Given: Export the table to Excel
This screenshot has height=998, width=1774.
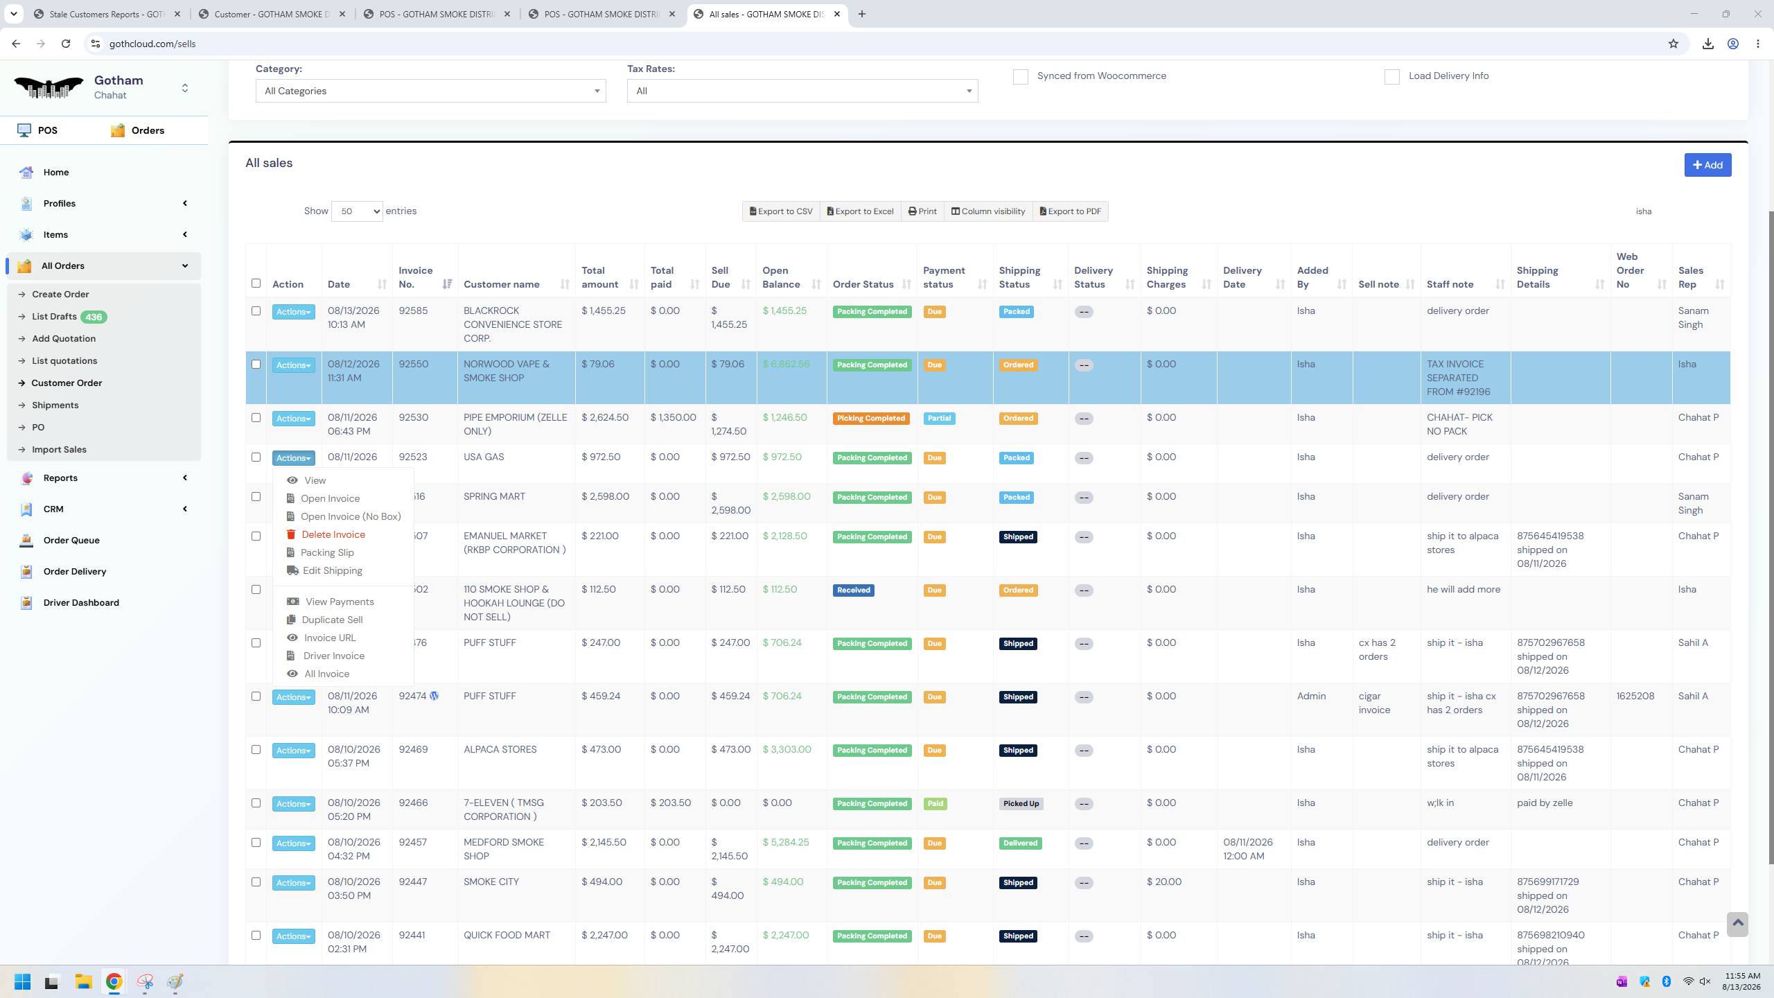Looking at the screenshot, I should [x=860, y=211].
